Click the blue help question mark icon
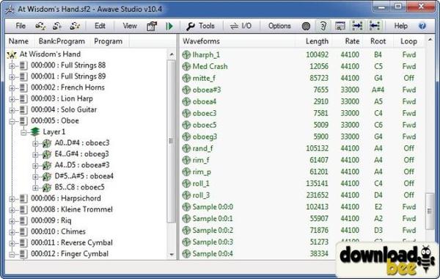Screen dimensions: 440x279 pyautogui.click(x=422, y=26)
